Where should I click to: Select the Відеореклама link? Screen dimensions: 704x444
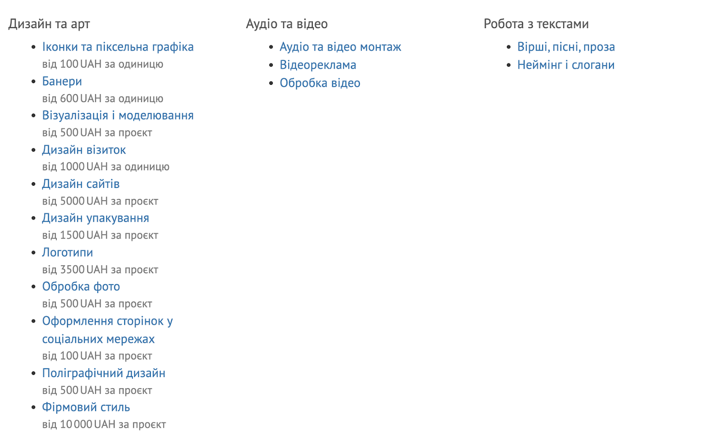pyautogui.click(x=318, y=65)
